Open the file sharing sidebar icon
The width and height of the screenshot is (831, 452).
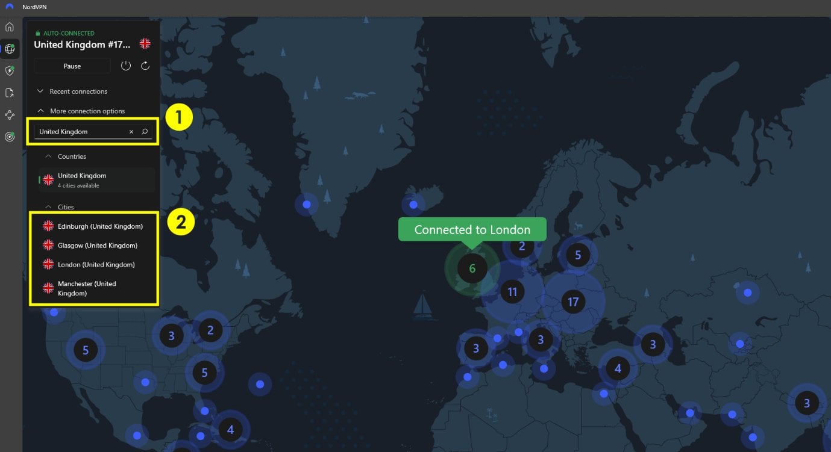[10, 93]
